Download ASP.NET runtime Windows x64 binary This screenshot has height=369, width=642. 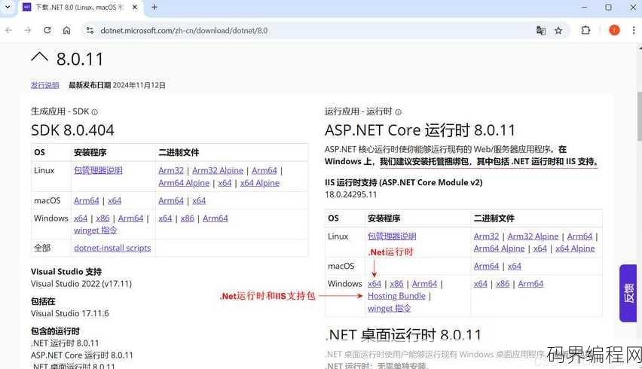coord(480,283)
